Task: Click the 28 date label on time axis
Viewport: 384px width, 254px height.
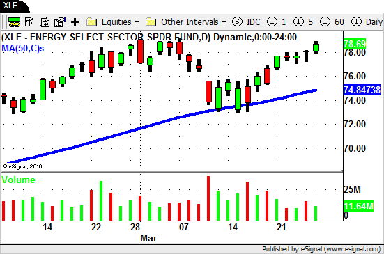Action: [135, 227]
